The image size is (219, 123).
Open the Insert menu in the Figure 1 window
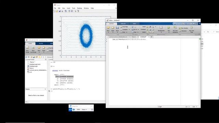click(68, 8)
